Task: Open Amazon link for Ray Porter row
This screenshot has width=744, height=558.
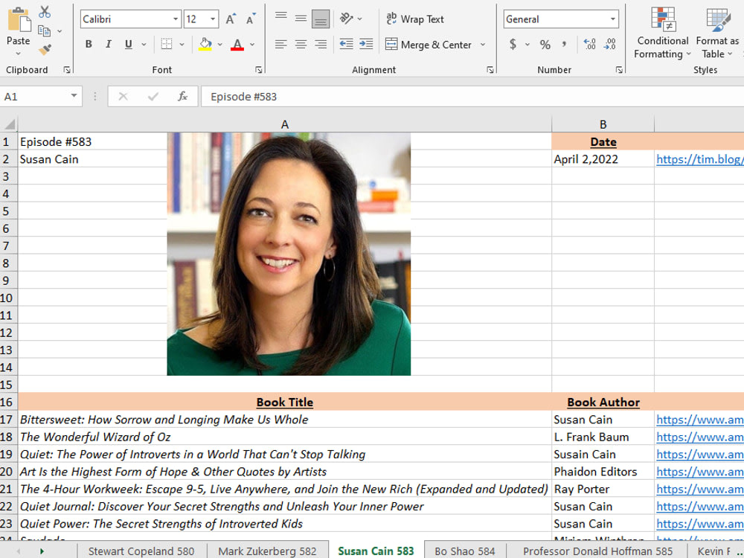Action: pyautogui.click(x=699, y=490)
